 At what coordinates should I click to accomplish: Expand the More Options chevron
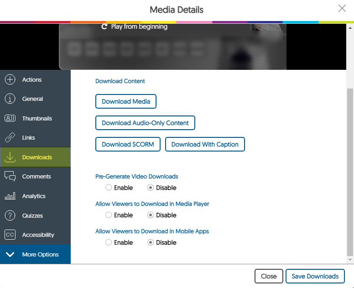tap(10, 254)
